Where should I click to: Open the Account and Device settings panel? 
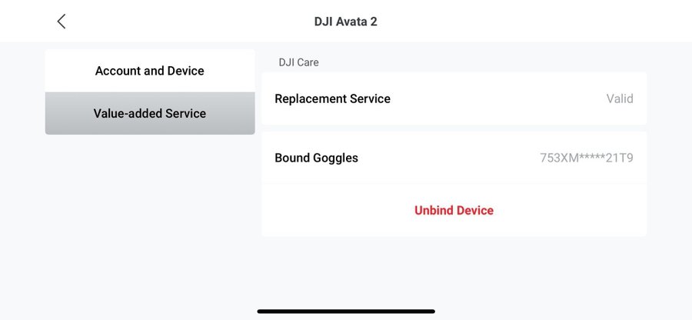150,71
